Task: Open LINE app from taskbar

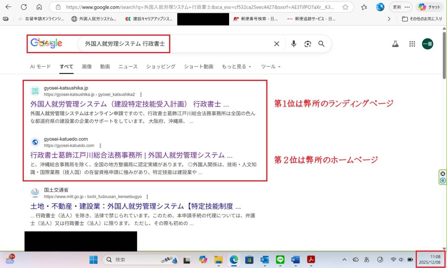Action: pos(280,260)
